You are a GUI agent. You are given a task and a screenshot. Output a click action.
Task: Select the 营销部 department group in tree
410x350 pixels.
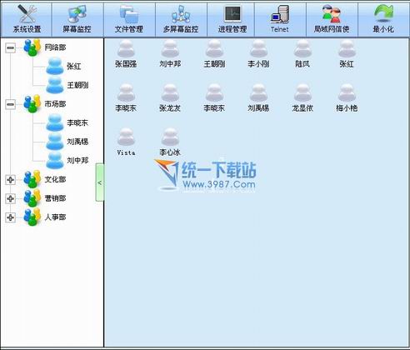pyautogui.click(x=45, y=198)
